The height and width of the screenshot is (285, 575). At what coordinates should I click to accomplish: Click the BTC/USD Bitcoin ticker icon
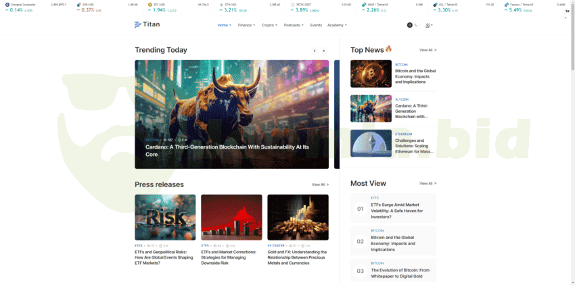[149, 5]
